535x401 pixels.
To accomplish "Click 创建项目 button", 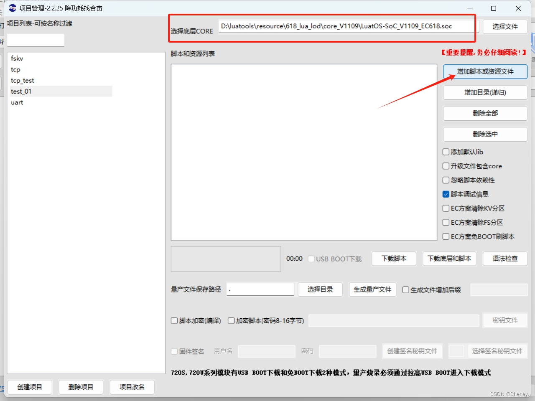I will (x=30, y=387).
